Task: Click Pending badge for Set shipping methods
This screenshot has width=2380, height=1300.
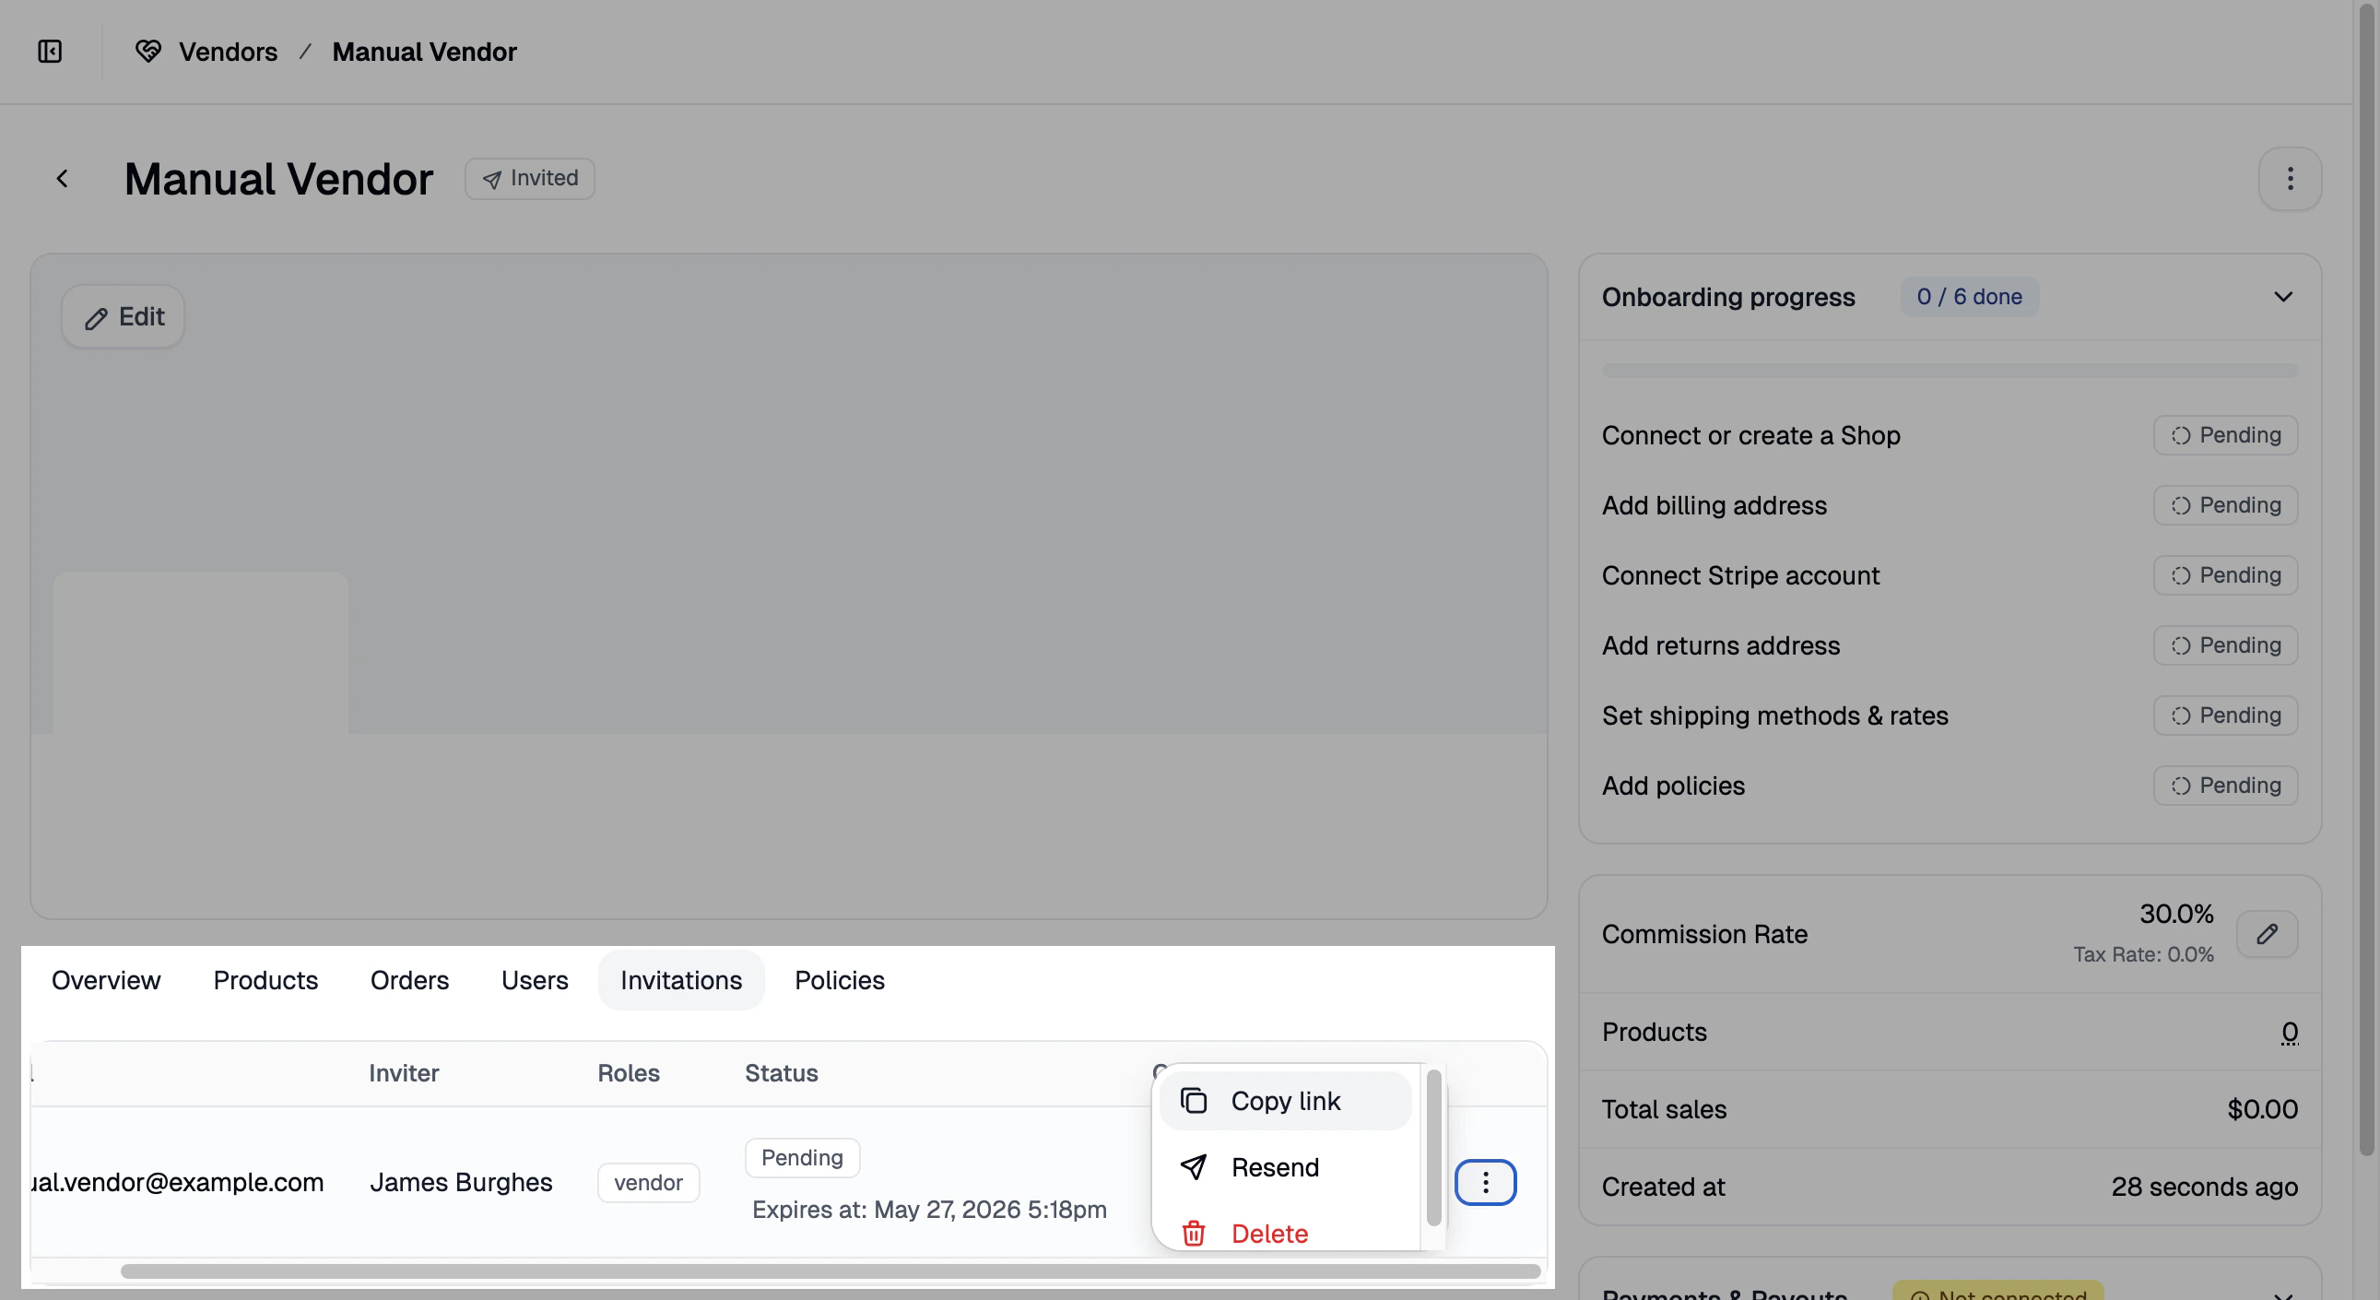Action: point(2225,715)
